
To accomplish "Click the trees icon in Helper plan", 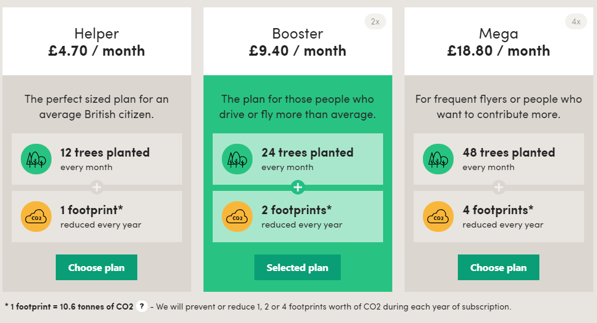I will pos(36,159).
